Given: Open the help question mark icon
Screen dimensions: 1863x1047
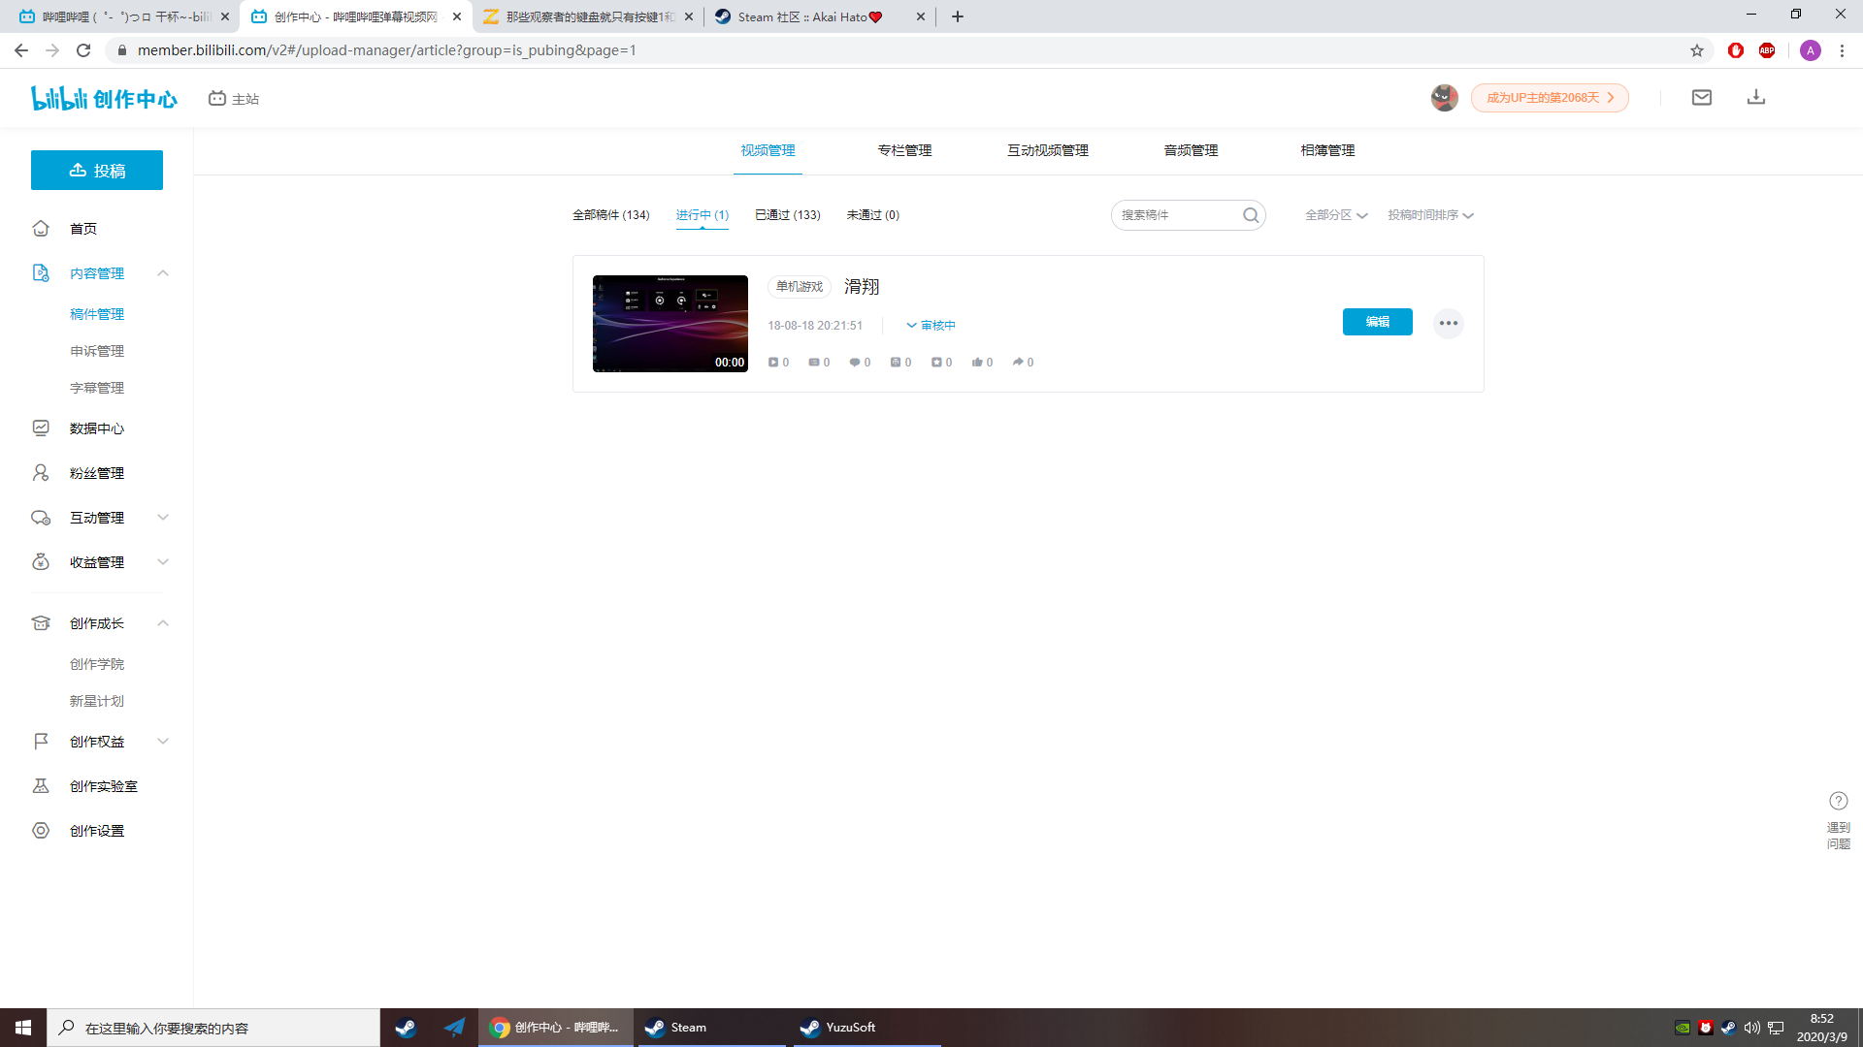Looking at the screenshot, I should tap(1839, 801).
